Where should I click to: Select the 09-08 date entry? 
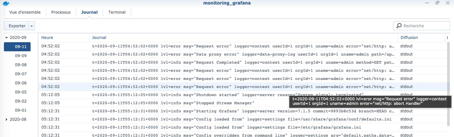click(21, 65)
